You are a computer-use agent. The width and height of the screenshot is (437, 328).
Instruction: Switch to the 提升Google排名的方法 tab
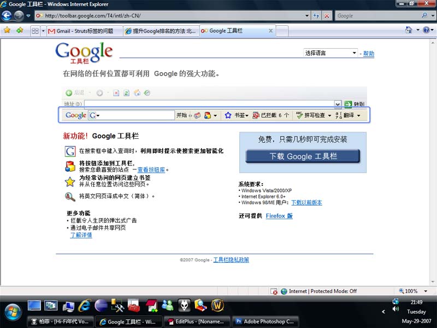(161, 31)
